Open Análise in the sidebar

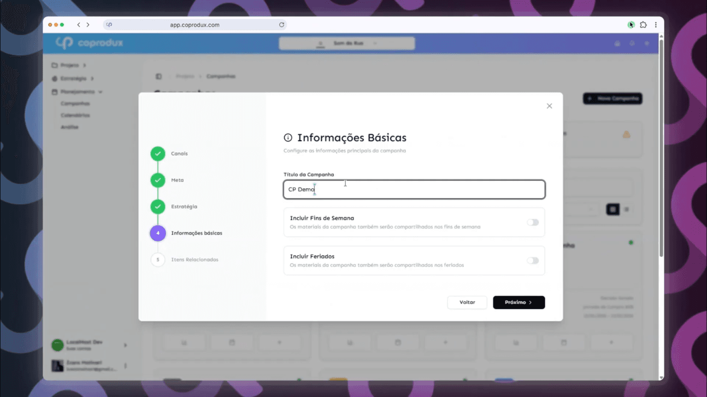[x=69, y=127]
